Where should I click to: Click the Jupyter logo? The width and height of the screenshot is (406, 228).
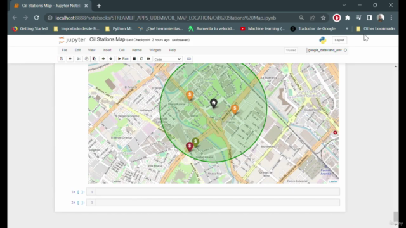pyautogui.click(x=72, y=40)
